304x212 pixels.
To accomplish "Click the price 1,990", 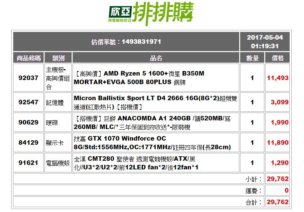I will coord(280,122).
